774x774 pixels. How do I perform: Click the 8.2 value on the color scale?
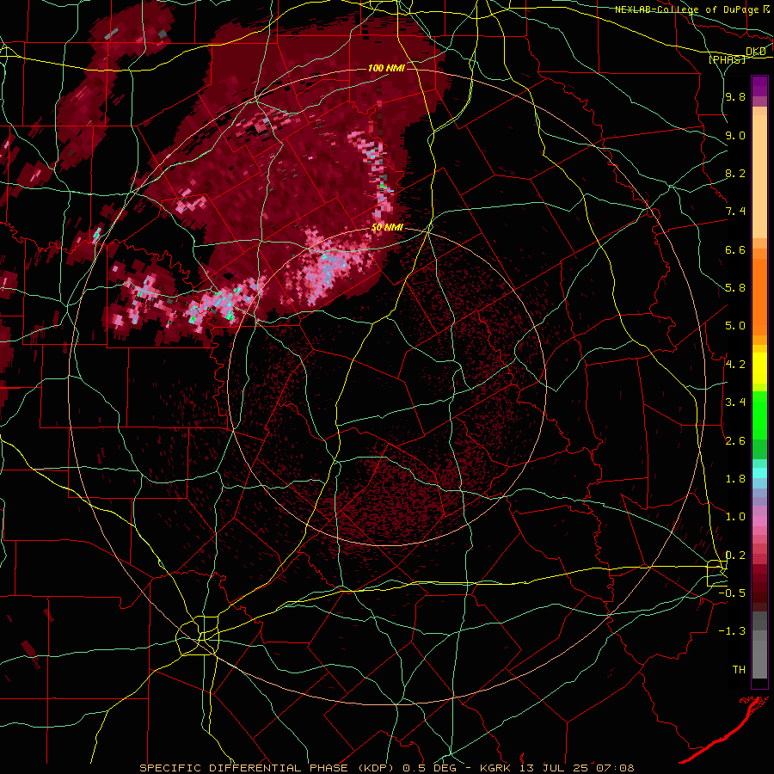coord(735,173)
